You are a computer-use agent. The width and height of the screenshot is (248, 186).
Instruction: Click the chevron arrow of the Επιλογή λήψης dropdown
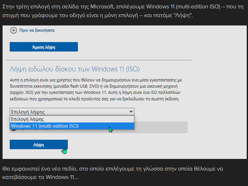(x=131, y=112)
